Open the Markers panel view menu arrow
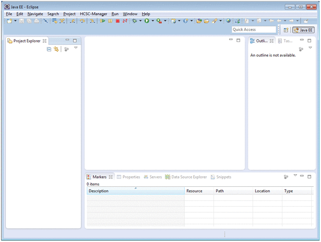Screen dimensions: 321x242 295,176
